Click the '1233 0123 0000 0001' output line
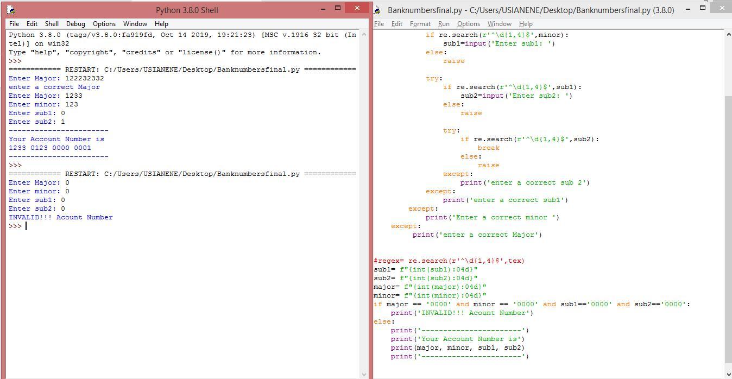The width and height of the screenshot is (732, 379). pos(50,148)
